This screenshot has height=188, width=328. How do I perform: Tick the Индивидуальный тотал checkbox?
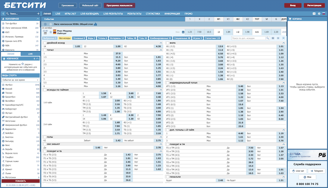pos(167,83)
